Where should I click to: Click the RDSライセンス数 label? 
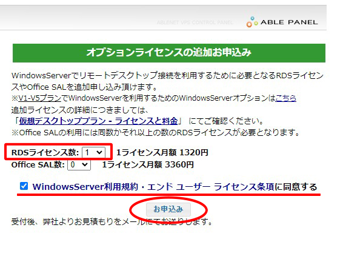click(x=45, y=152)
